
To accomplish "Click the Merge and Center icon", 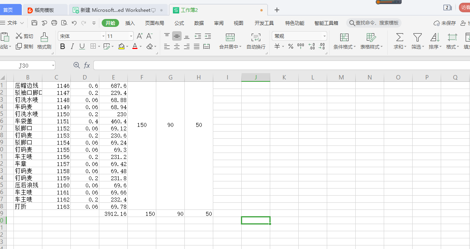I will tap(230, 38).
